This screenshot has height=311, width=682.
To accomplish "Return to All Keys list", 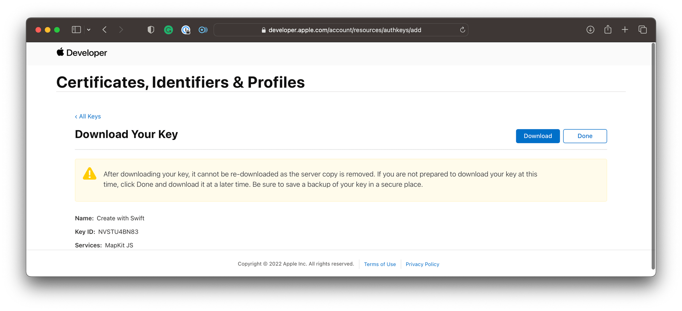I will point(88,116).
